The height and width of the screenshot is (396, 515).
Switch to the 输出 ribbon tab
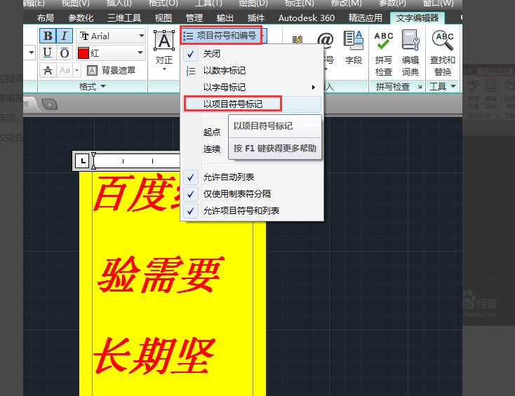225,18
